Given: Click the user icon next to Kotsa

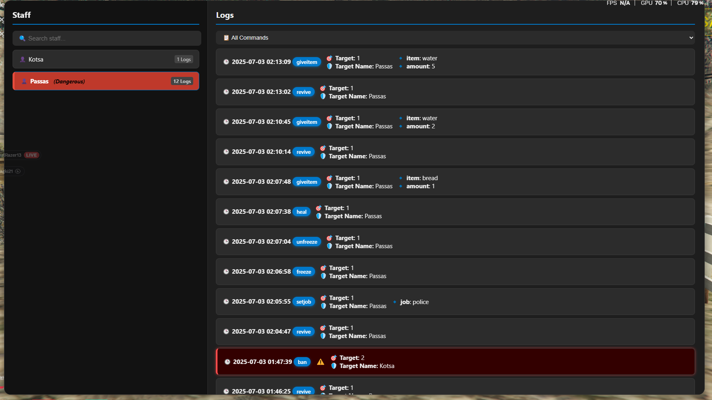Looking at the screenshot, I should coord(23,60).
